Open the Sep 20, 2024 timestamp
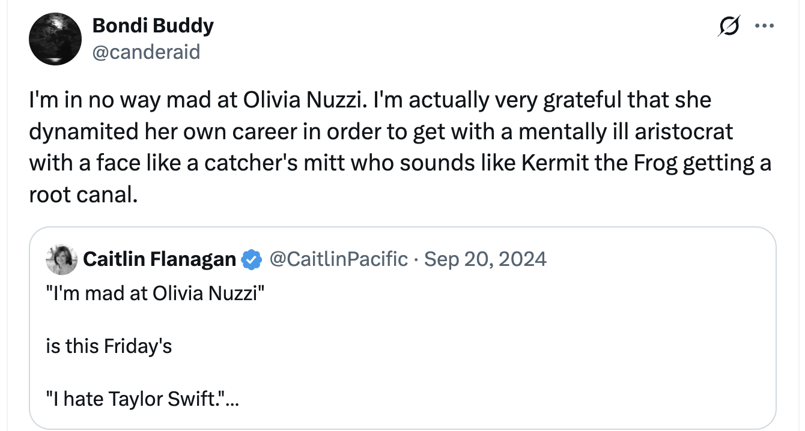The height and width of the screenshot is (431, 805). tap(485, 259)
